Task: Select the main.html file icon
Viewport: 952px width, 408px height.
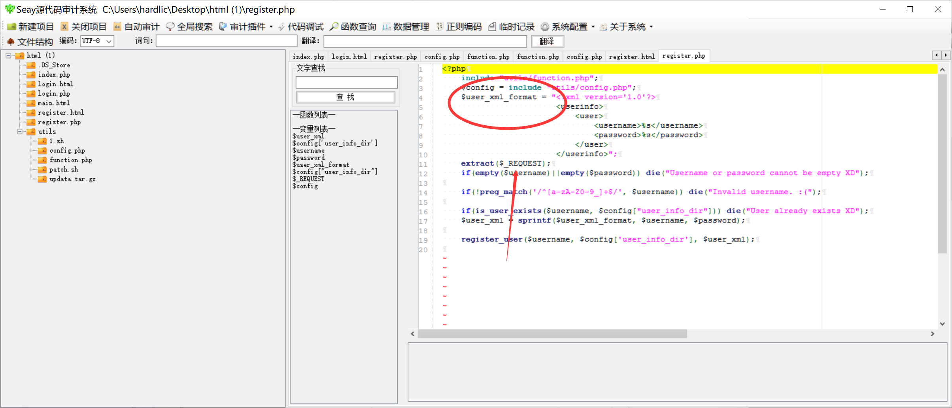Action: (31, 103)
